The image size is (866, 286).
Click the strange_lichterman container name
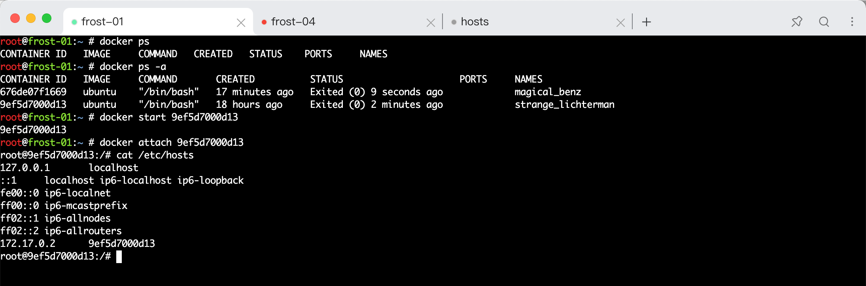coord(565,105)
